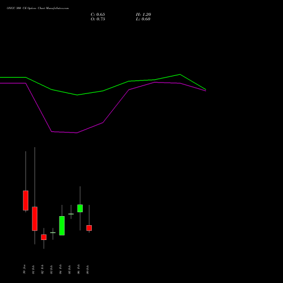Click the ONGC Options Chart title text
This screenshot has height=283, width=283.
coord(38,8)
